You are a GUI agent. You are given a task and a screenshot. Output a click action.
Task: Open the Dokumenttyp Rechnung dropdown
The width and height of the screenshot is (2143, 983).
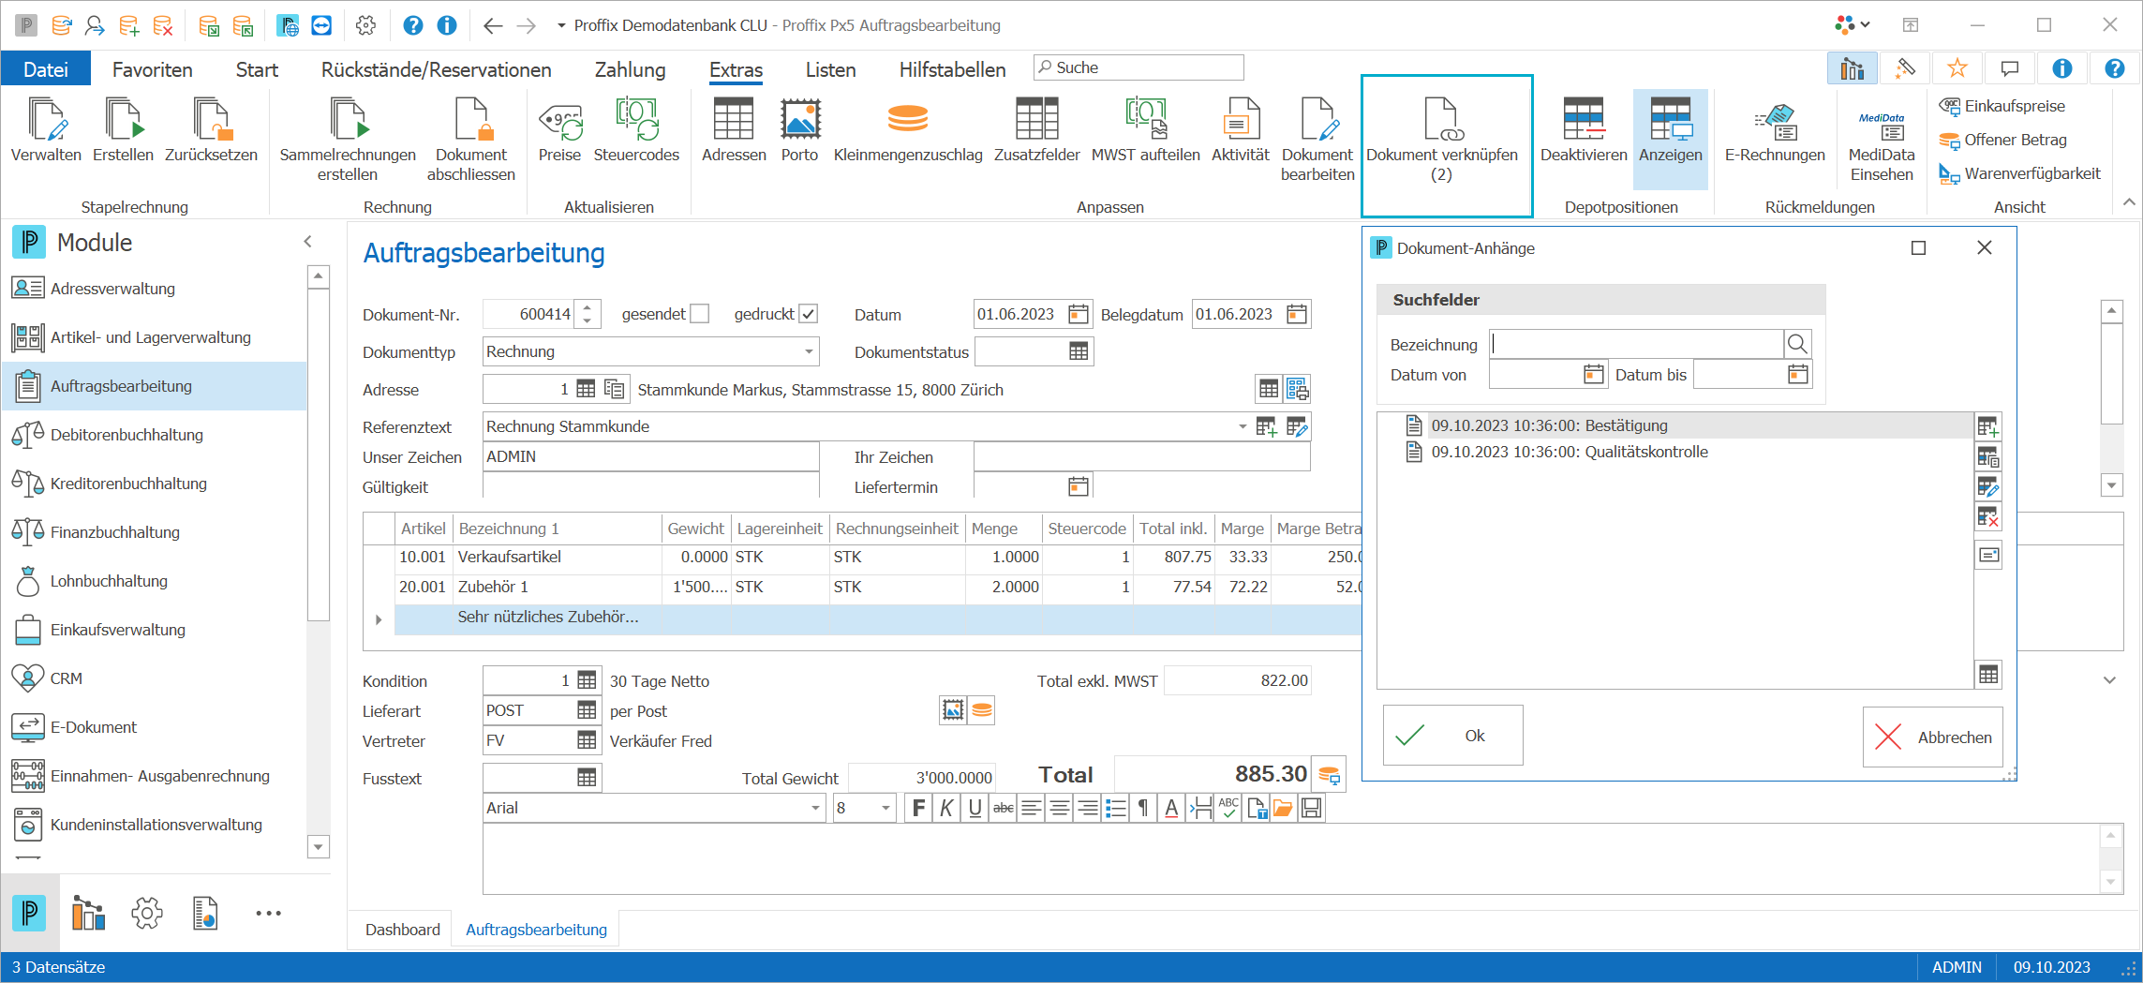point(808,351)
